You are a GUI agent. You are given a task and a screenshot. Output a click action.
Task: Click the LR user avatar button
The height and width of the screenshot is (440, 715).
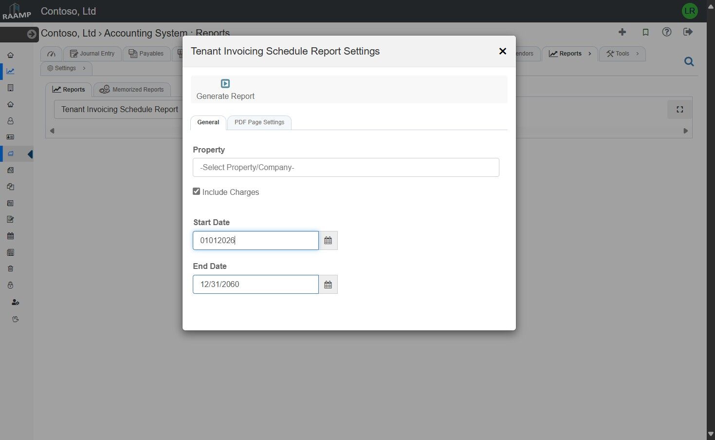click(x=690, y=11)
